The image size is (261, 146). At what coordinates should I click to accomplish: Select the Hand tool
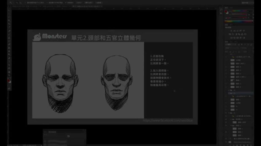coord(9,72)
